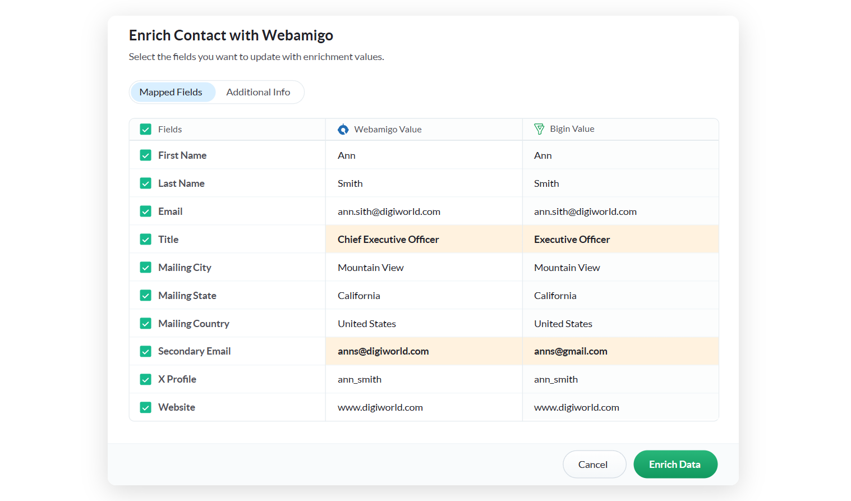Toggle the Title field checkbox
The height and width of the screenshot is (501, 851).
[146, 240]
